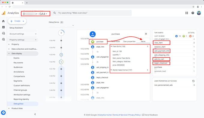This screenshot has width=204, height=118.
Task: Open Setup Assistant
Action: (16, 28)
